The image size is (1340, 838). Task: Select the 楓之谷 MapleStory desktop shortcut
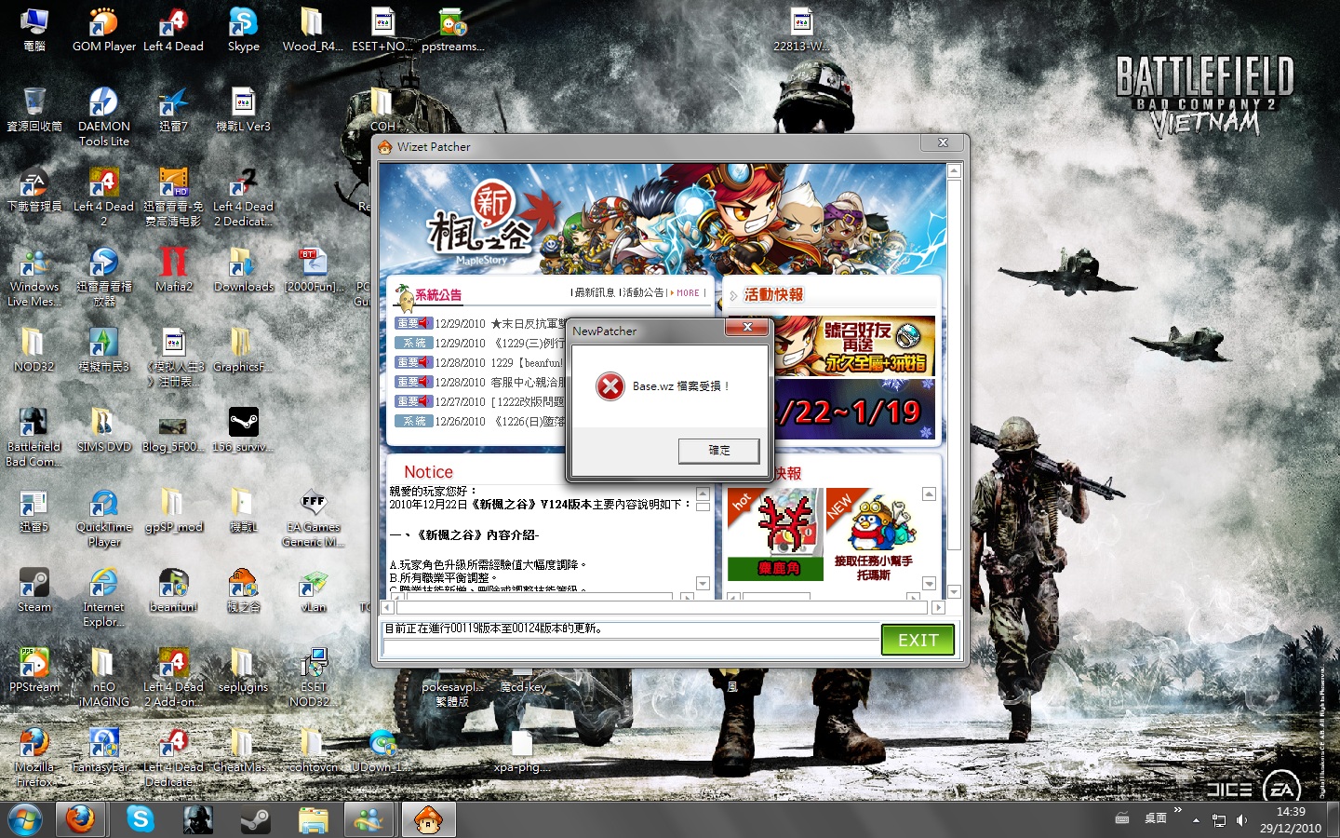pyautogui.click(x=243, y=590)
